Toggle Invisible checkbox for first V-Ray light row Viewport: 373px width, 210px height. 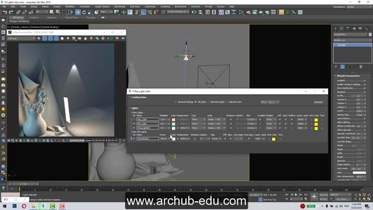pyautogui.click(x=260, y=120)
